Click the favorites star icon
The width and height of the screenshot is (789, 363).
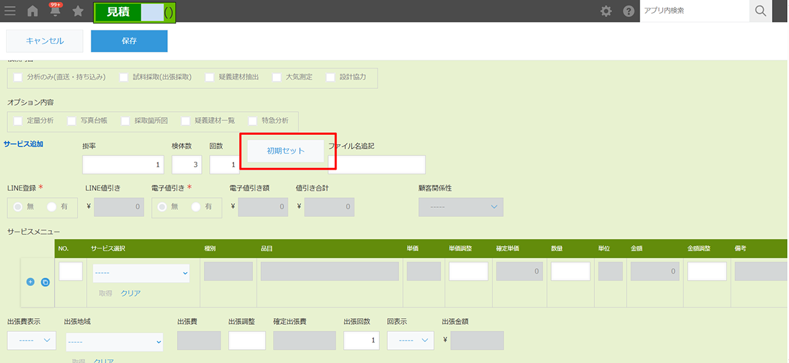coord(78,11)
